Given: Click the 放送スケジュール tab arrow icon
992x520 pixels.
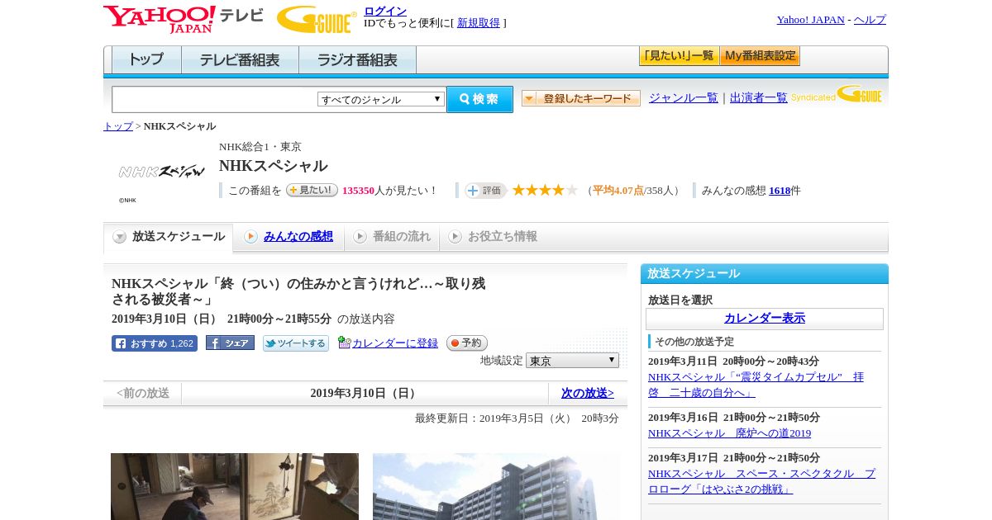Looking at the screenshot, I should 120,237.
